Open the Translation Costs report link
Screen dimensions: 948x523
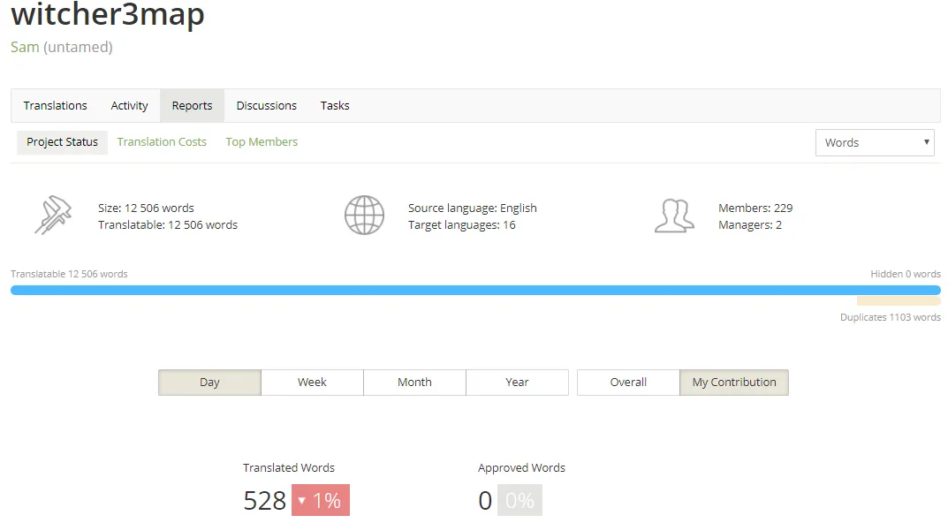coord(162,142)
